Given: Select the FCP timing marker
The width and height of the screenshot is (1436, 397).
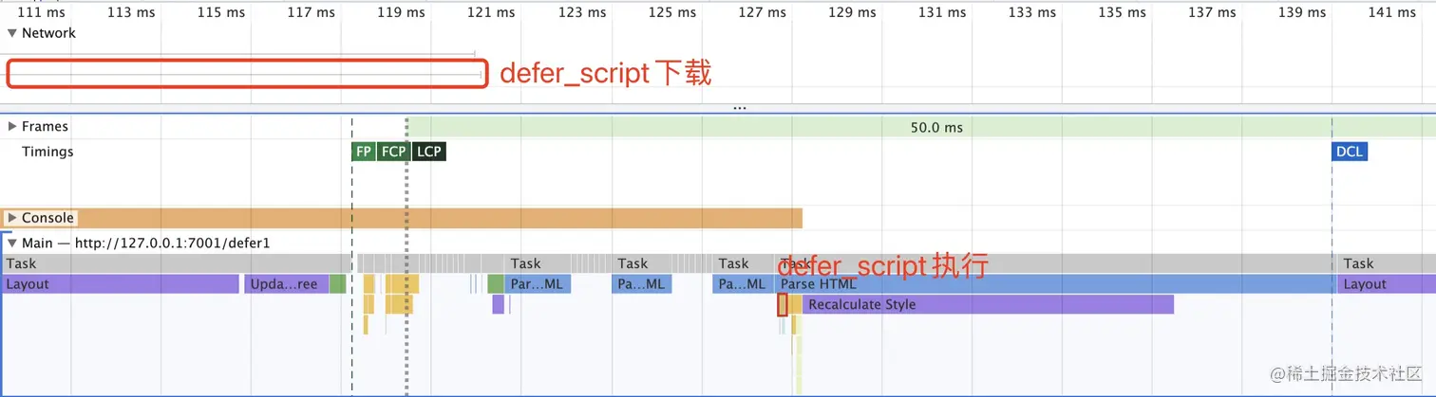Looking at the screenshot, I should click(392, 152).
